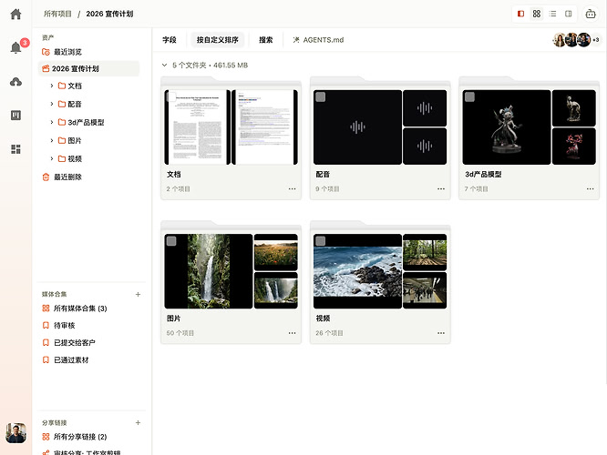Add a new share link with plus
Screen dimensions: 607x455
pos(138,423)
